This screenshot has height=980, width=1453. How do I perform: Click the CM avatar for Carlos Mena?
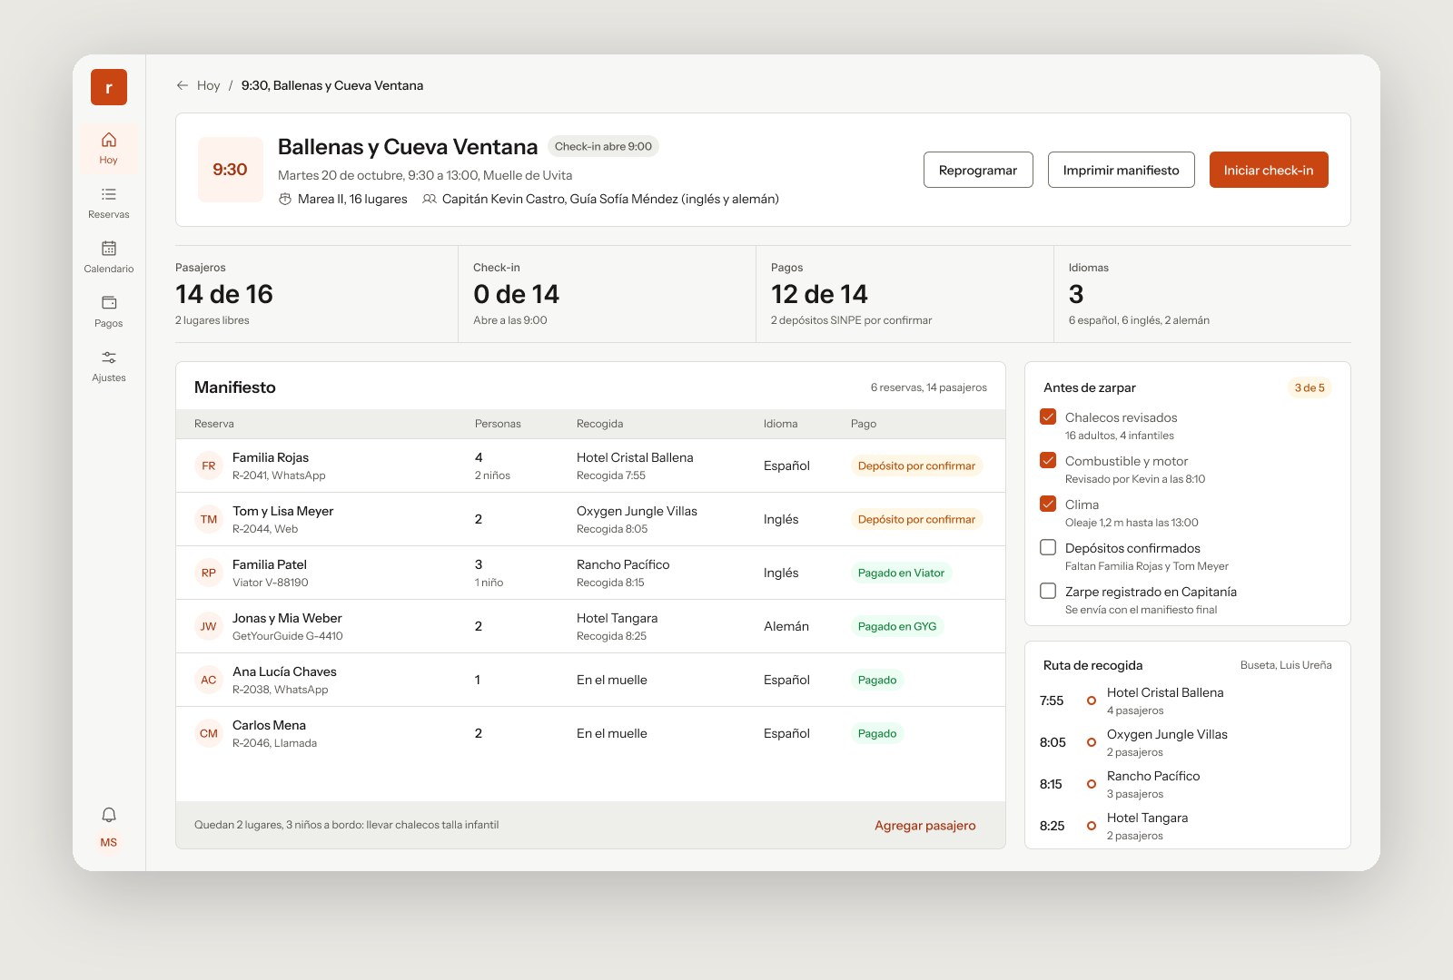[209, 733]
